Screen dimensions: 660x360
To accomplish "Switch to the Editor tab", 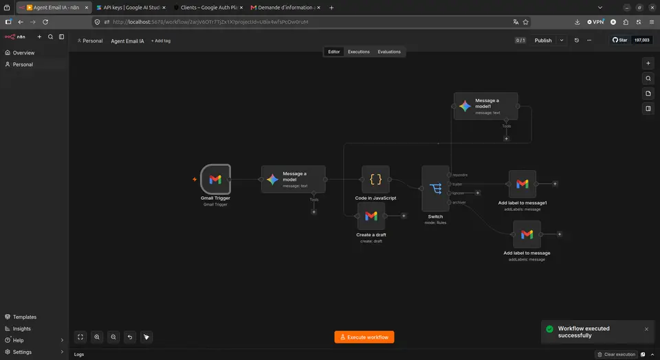I will click(334, 52).
